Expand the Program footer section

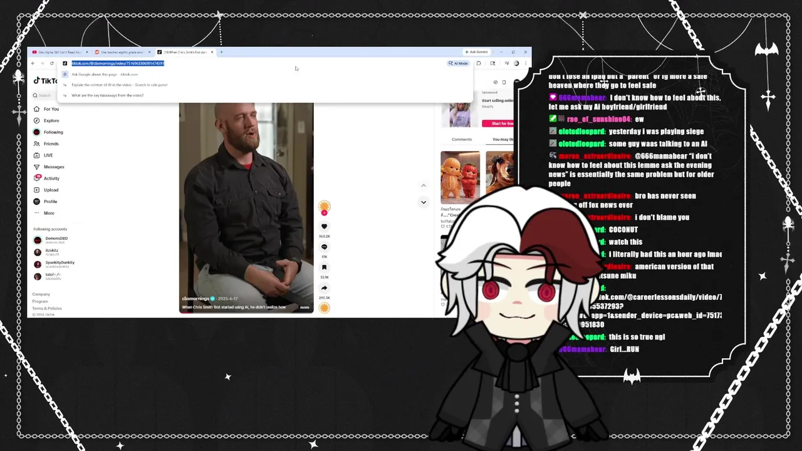click(40, 301)
